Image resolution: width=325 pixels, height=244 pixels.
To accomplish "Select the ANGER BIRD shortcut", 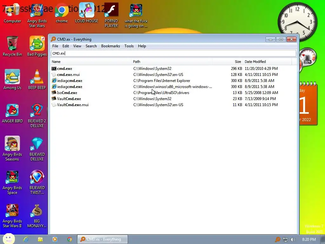I will 12,113.
